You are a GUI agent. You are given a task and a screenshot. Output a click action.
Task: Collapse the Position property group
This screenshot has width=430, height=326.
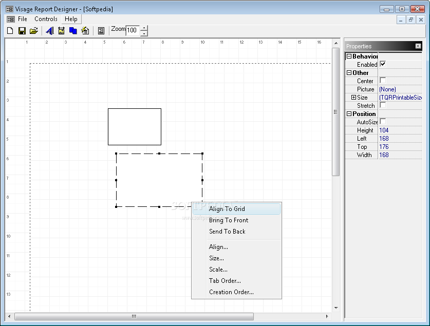pos(349,113)
